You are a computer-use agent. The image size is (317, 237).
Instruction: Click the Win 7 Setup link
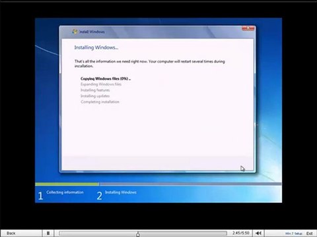click(x=294, y=234)
